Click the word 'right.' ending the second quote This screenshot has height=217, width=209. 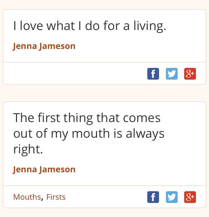click(28, 149)
